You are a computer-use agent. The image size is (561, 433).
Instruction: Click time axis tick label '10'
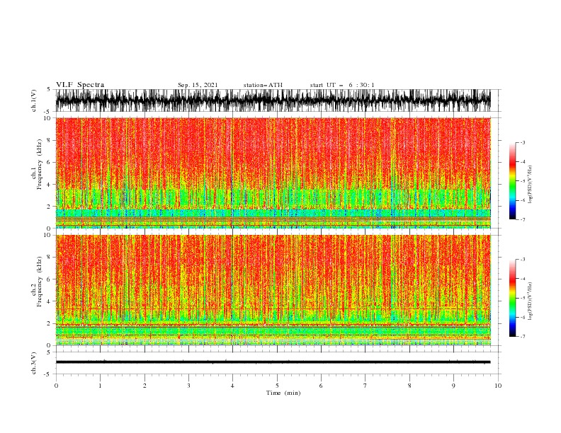[498, 386]
